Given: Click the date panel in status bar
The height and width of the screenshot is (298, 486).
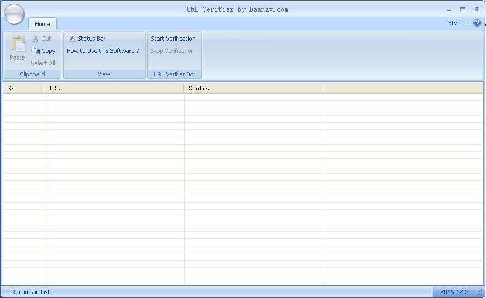Looking at the screenshot, I should 454,292.
